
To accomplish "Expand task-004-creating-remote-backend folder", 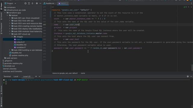I will 10,26.
